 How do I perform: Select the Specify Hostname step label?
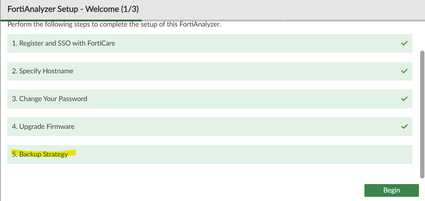pos(46,71)
